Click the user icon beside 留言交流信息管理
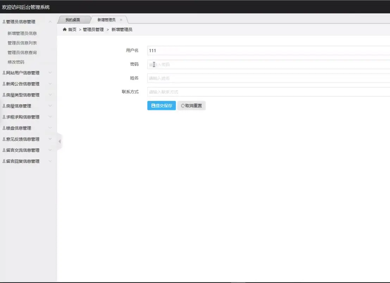The height and width of the screenshot is (283, 390). tap(4, 150)
